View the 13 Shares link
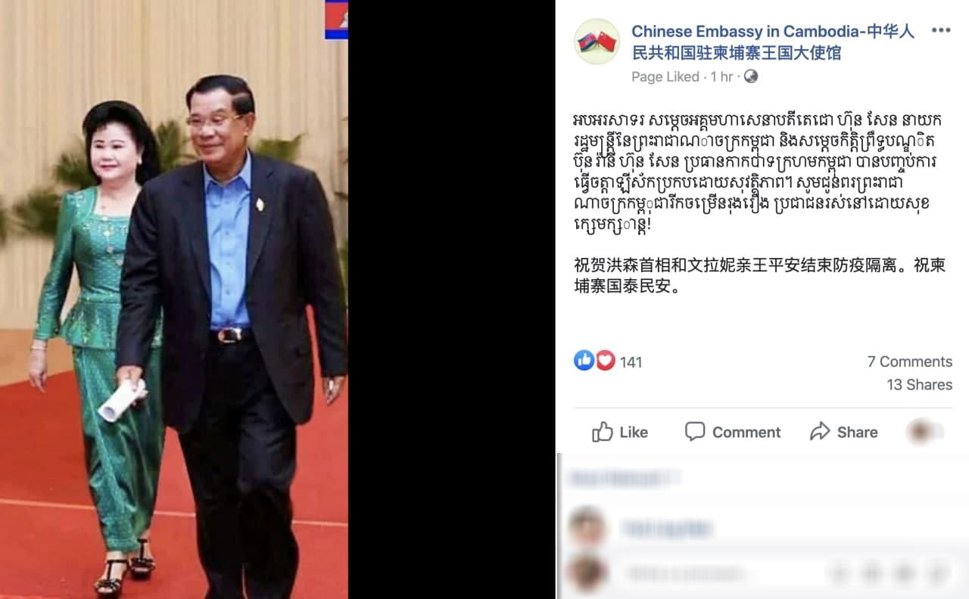The image size is (969, 599). (x=919, y=384)
